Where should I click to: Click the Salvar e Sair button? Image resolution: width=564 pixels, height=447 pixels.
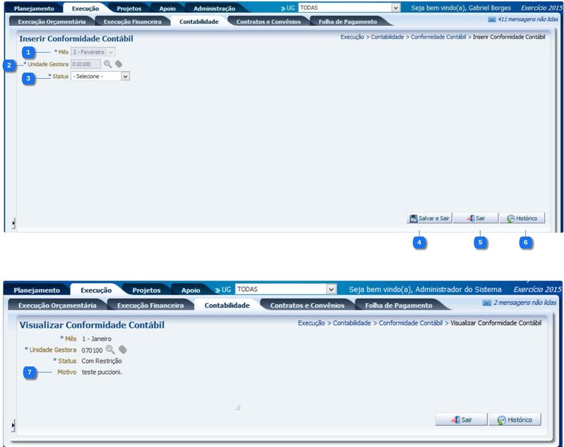[x=429, y=219]
